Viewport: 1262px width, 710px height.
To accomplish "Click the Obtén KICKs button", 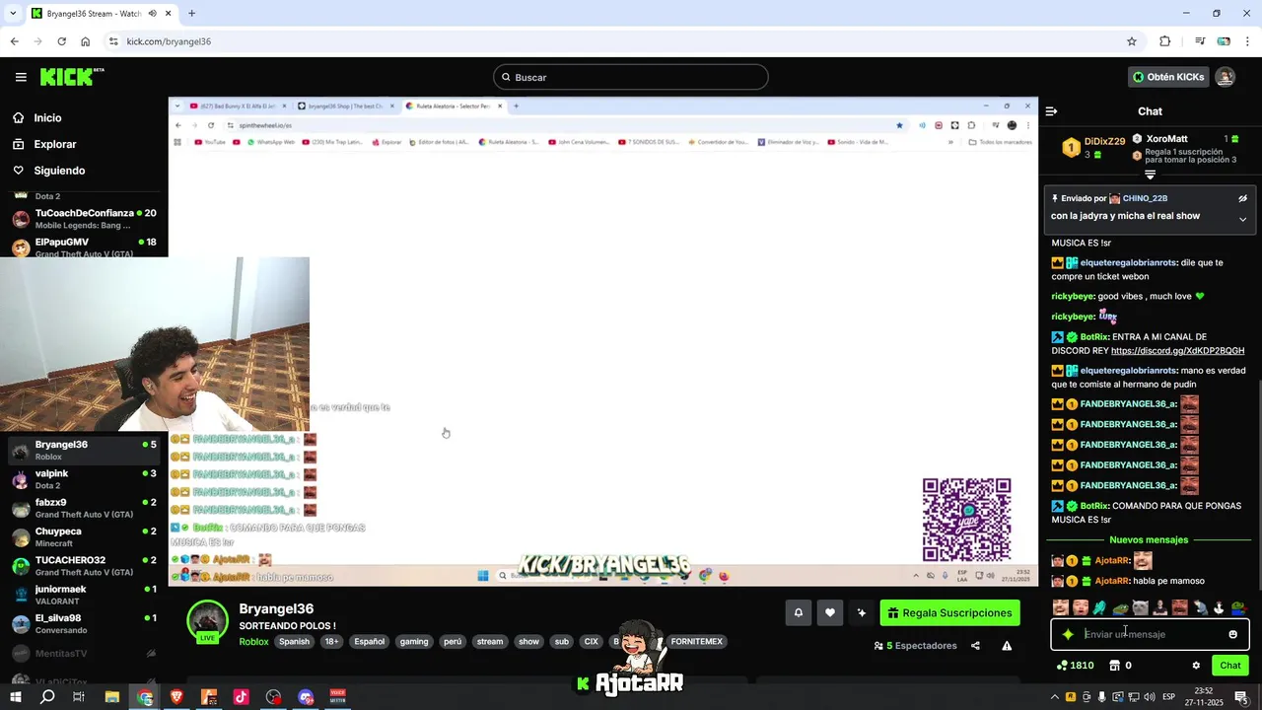I will 1168,77.
